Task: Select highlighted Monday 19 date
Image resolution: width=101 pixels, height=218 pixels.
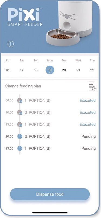Action: [50, 70]
